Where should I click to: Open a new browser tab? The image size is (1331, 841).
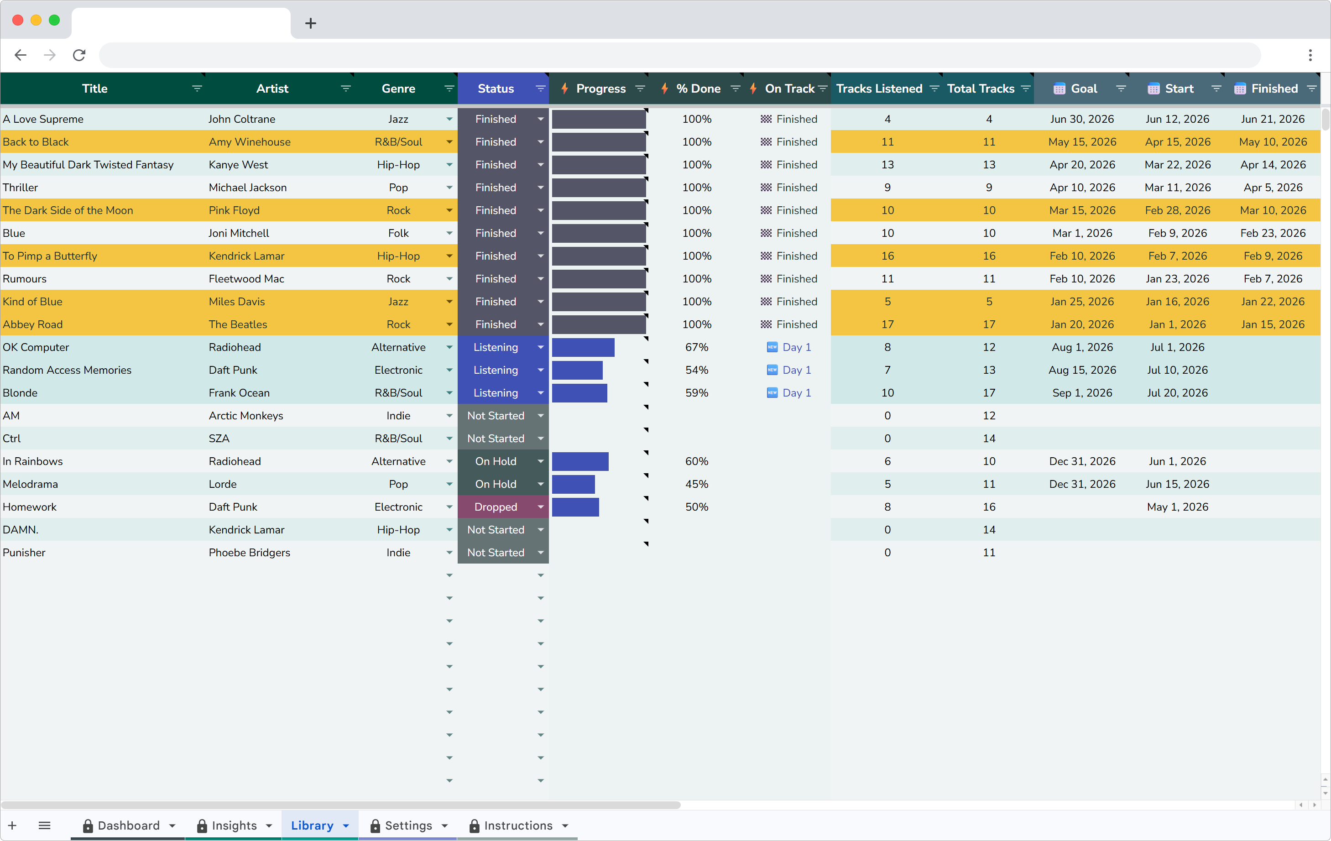(x=311, y=23)
